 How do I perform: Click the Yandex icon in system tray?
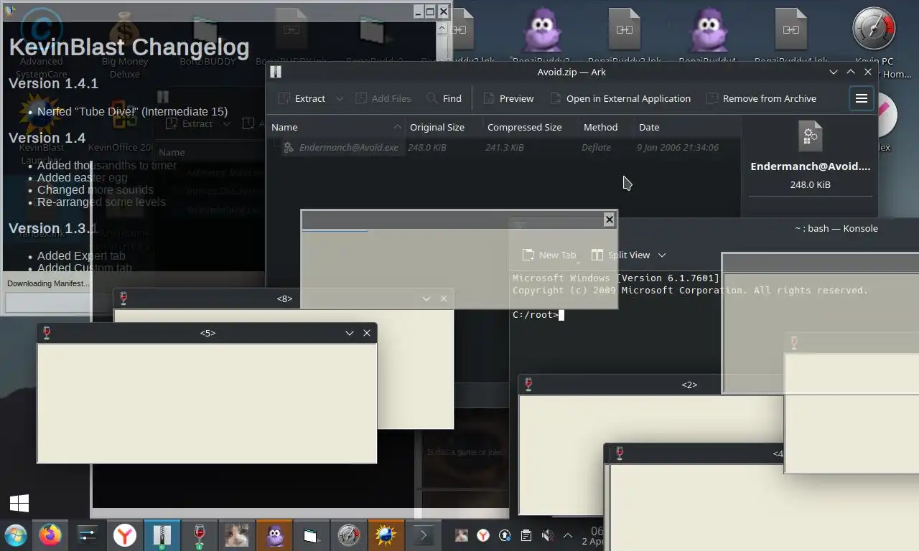(x=484, y=535)
